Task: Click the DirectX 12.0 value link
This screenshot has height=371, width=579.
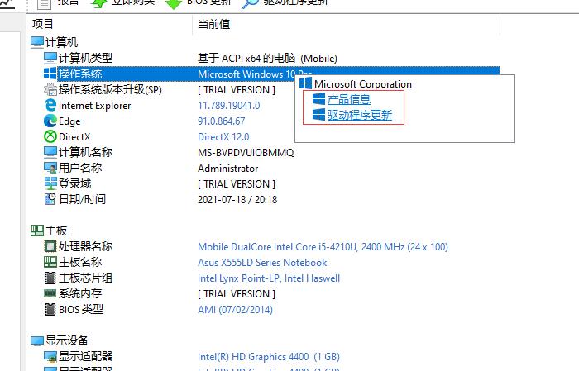Action: [x=223, y=137]
